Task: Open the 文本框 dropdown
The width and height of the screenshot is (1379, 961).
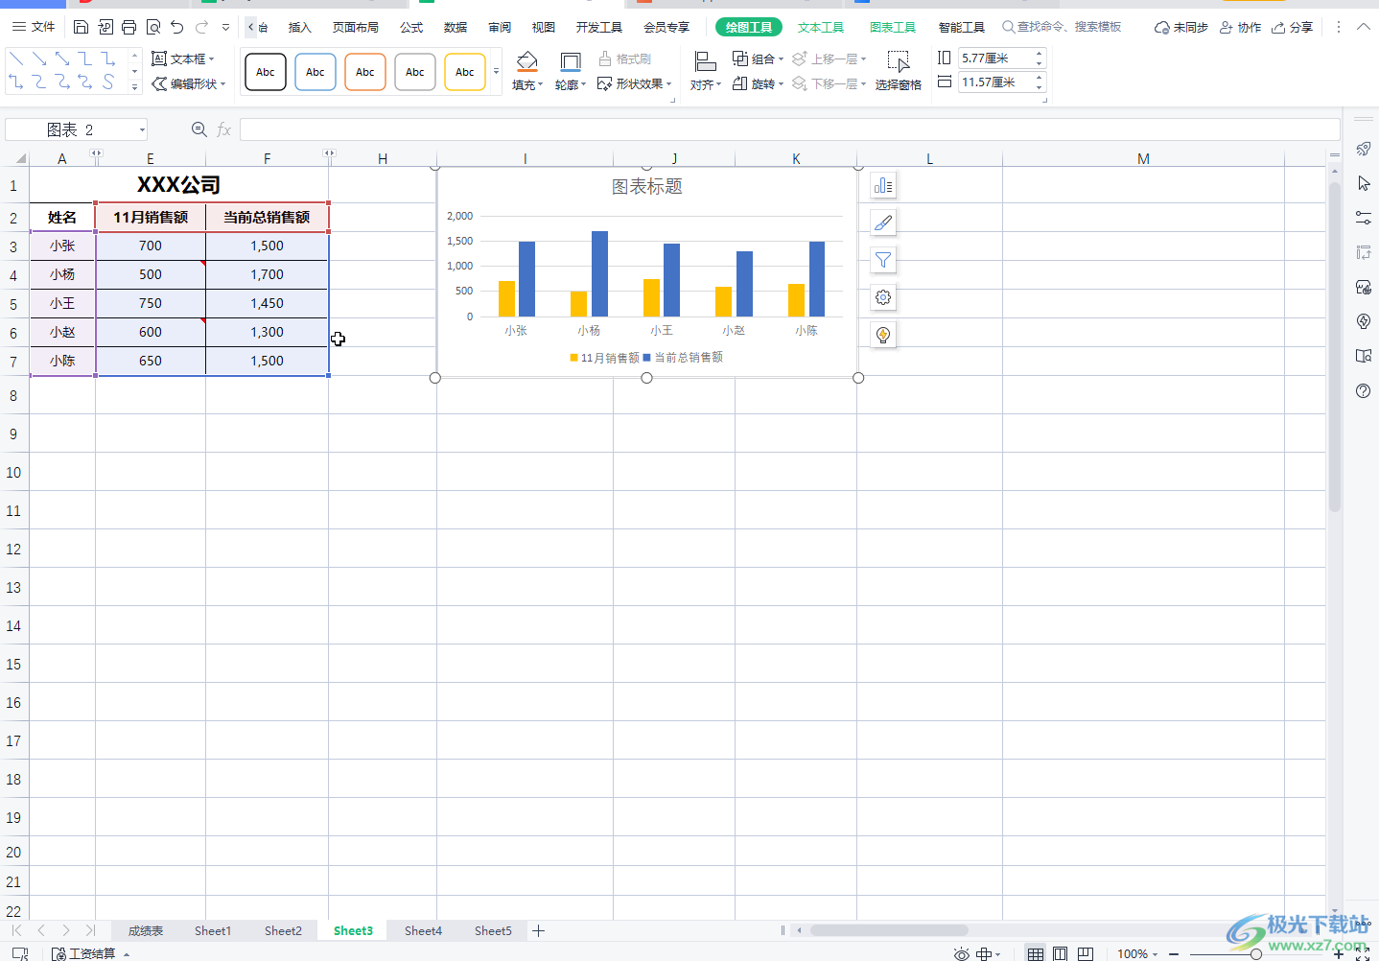Action: point(183,59)
